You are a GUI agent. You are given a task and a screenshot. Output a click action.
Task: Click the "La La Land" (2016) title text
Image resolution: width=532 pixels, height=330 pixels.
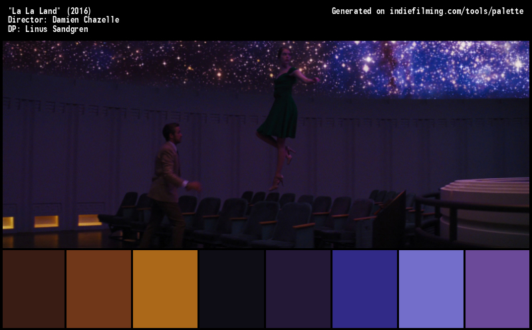tap(49, 11)
